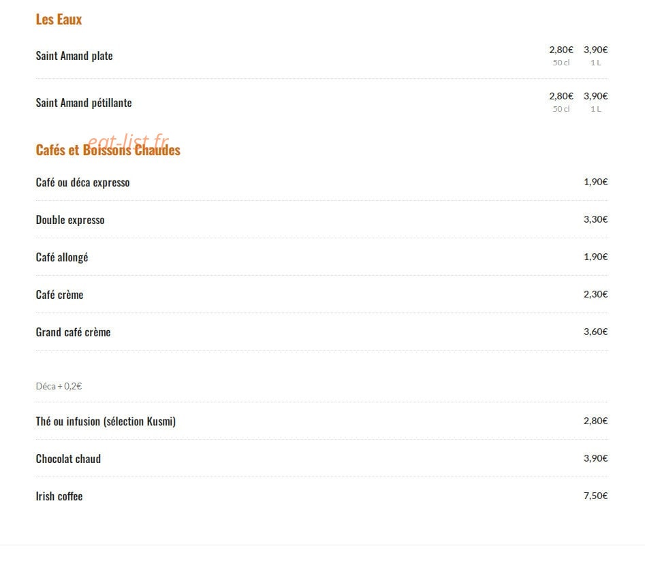
Task: Select the Café allongé item
Action: (x=62, y=257)
